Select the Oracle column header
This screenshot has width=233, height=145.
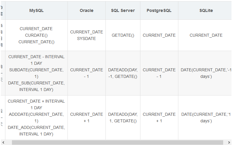coord(87,10)
